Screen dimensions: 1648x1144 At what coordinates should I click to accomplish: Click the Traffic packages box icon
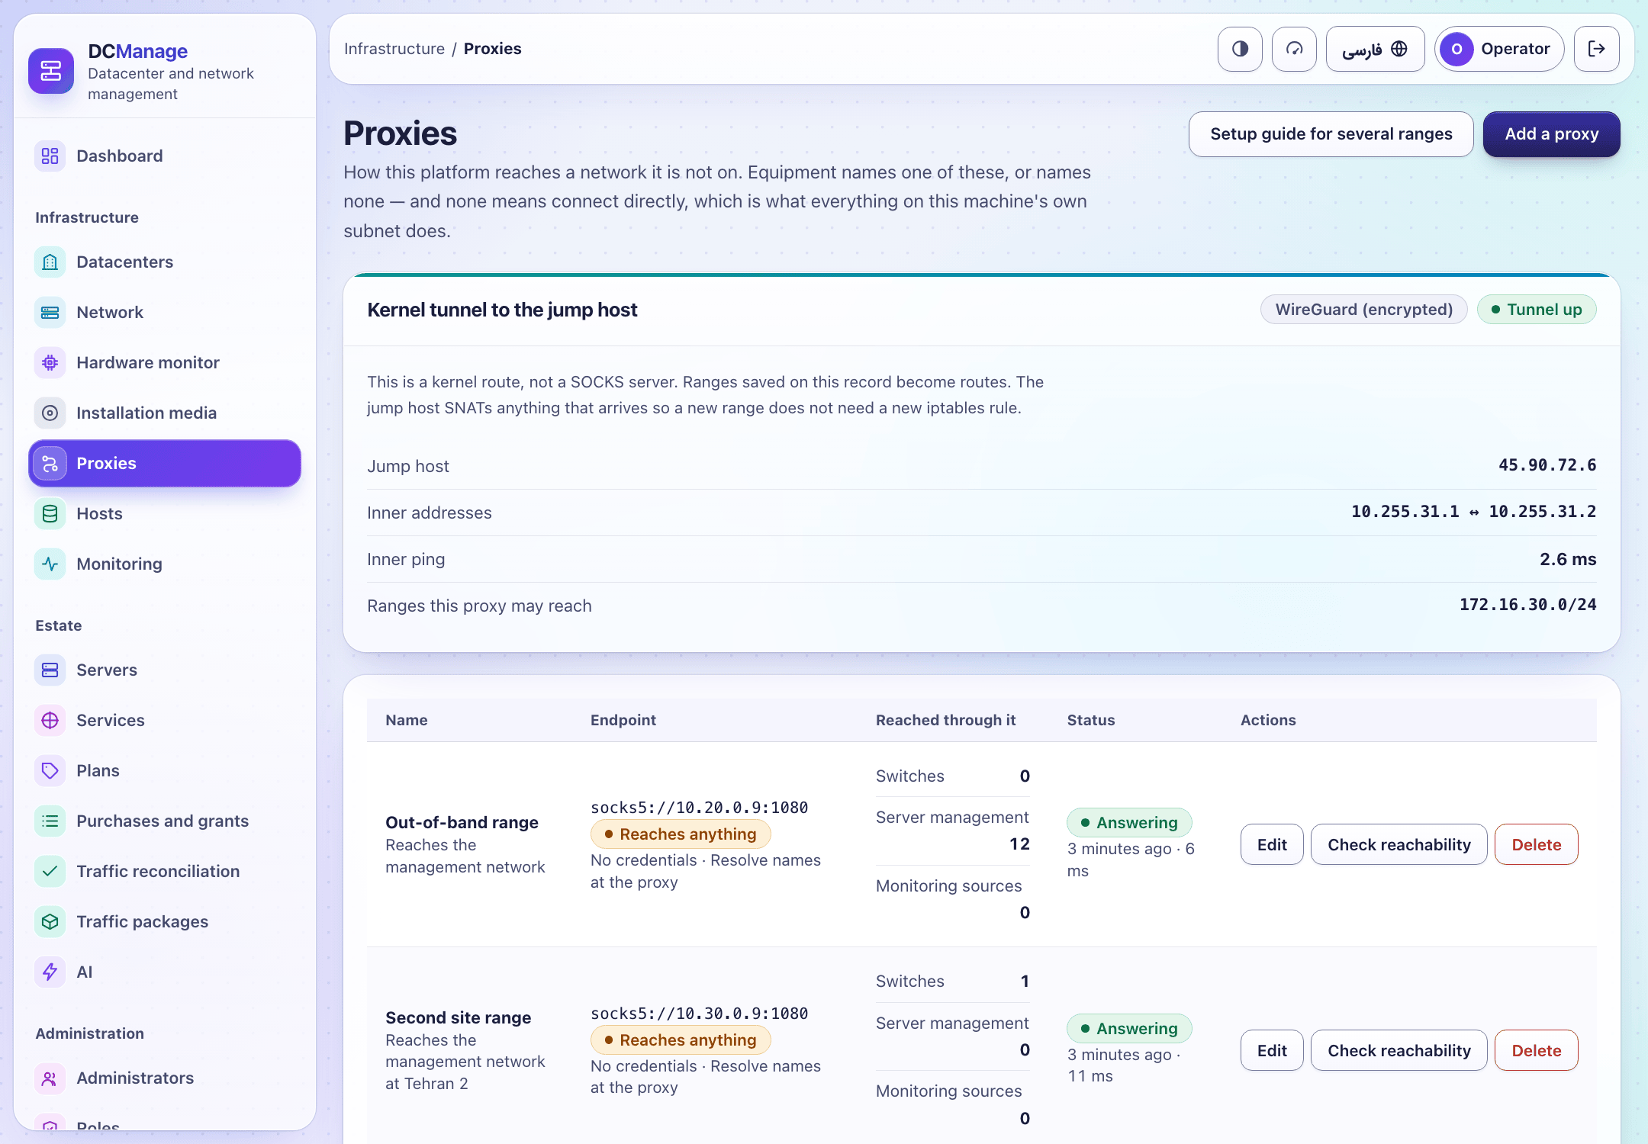(50, 922)
